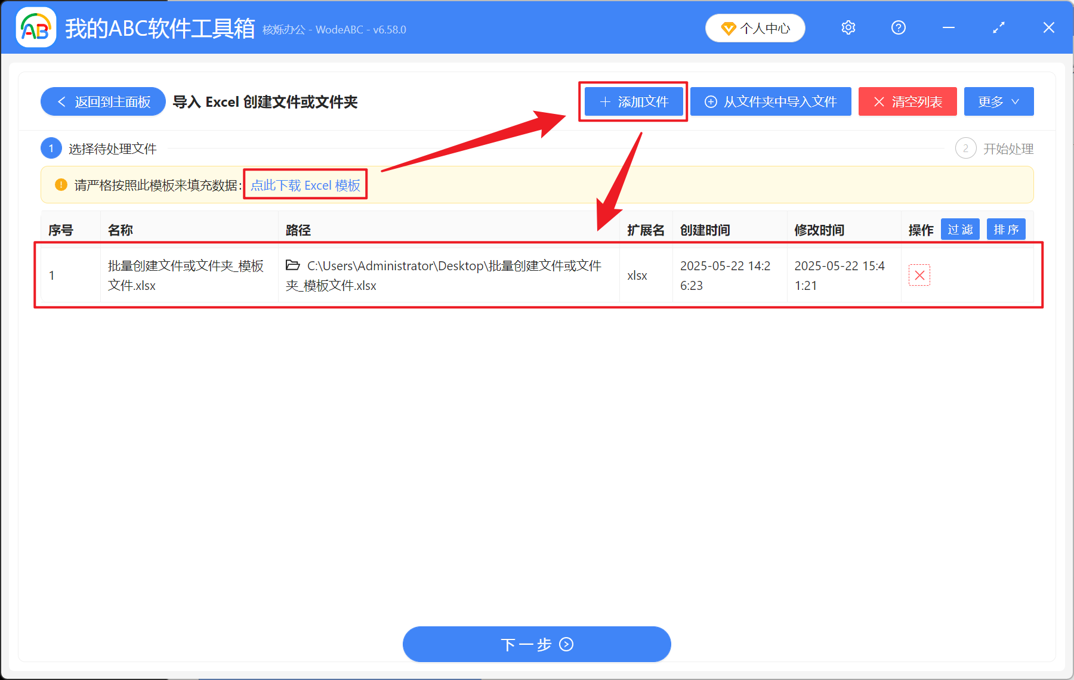Click the crown icon in 个人中心 button
The height and width of the screenshot is (680, 1074).
729,28
